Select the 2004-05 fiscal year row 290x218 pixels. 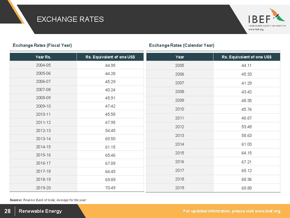(x=43, y=65)
